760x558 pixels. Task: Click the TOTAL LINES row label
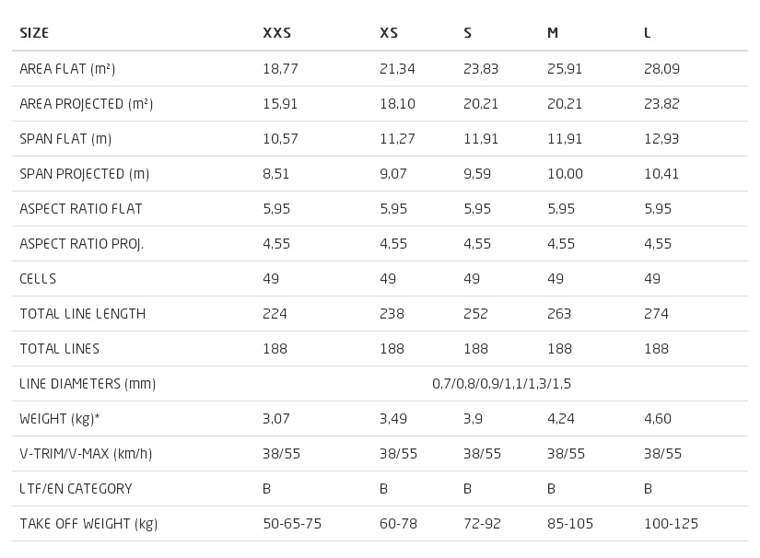pos(60,349)
